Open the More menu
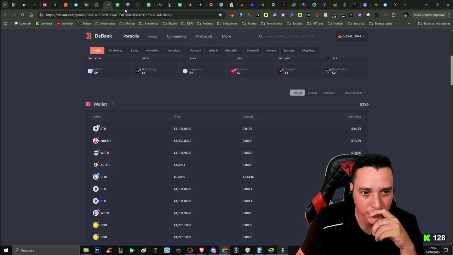The width and height of the screenshot is (453, 255). 226,36
